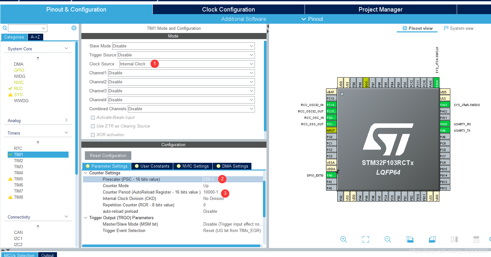Viewport: 491px width, 257px height.
Task: Expand the Analog category
Action: pyautogui.click(x=66, y=120)
